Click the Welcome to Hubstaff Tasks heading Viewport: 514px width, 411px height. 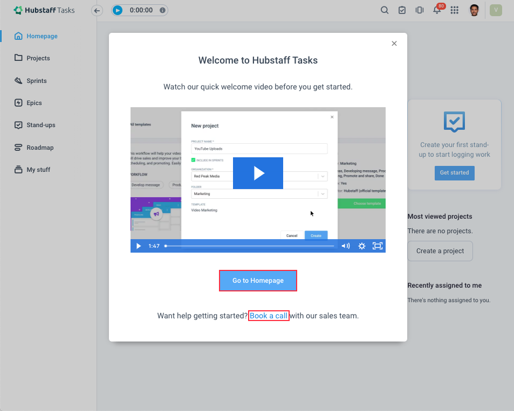[258, 60]
